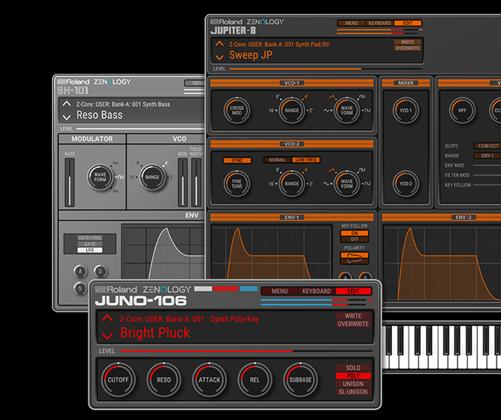The image size is (501, 420).
Task: Click the RESO knob in JUNO-106
Action: point(164,379)
